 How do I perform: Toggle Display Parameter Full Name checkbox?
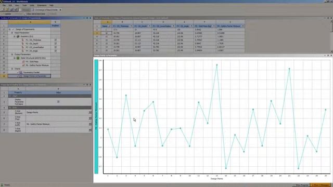(58, 102)
